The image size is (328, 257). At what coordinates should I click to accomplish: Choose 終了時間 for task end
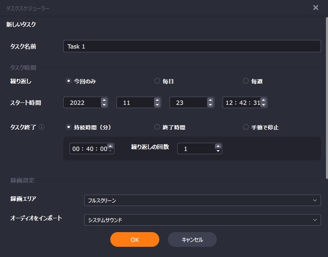point(157,127)
